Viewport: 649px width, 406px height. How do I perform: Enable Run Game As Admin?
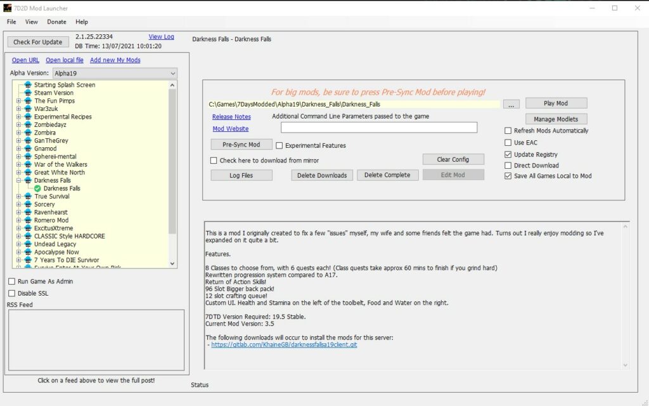coord(11,281)
